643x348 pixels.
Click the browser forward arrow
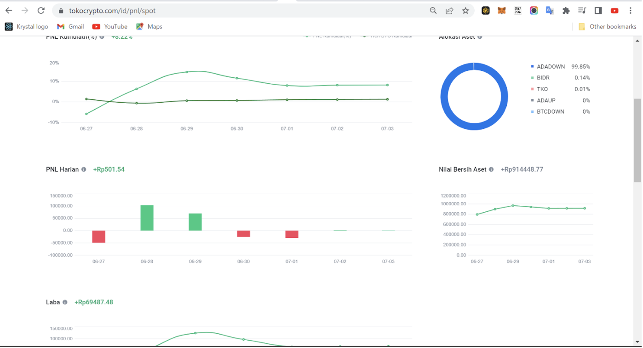(25, 11)
